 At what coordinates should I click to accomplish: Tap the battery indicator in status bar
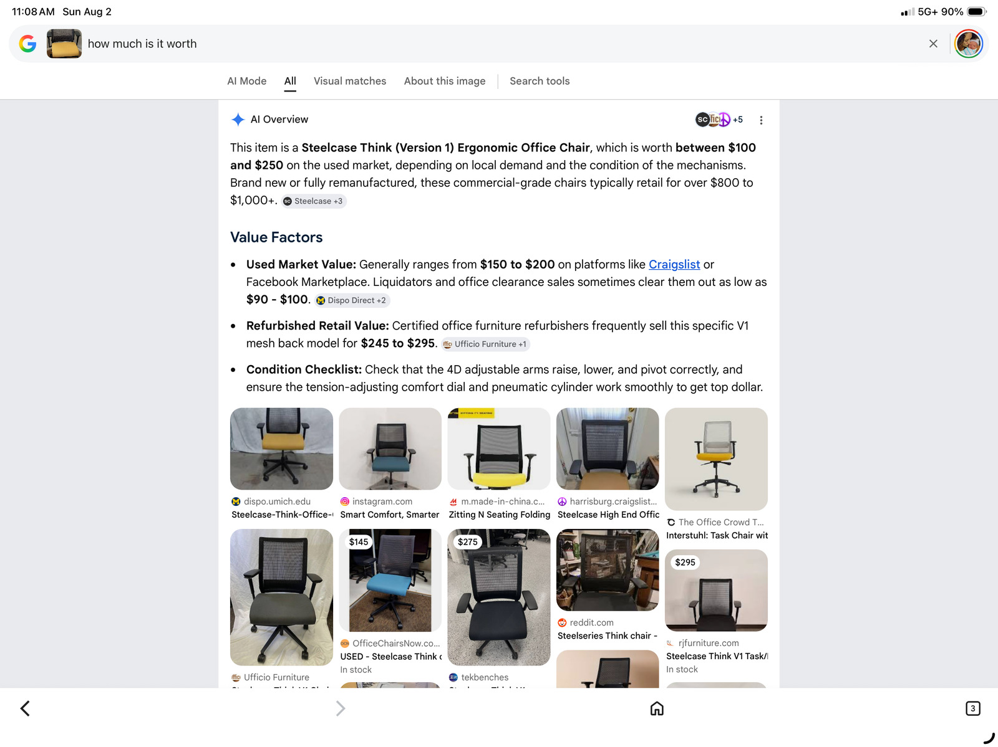[x=977, y=12]
